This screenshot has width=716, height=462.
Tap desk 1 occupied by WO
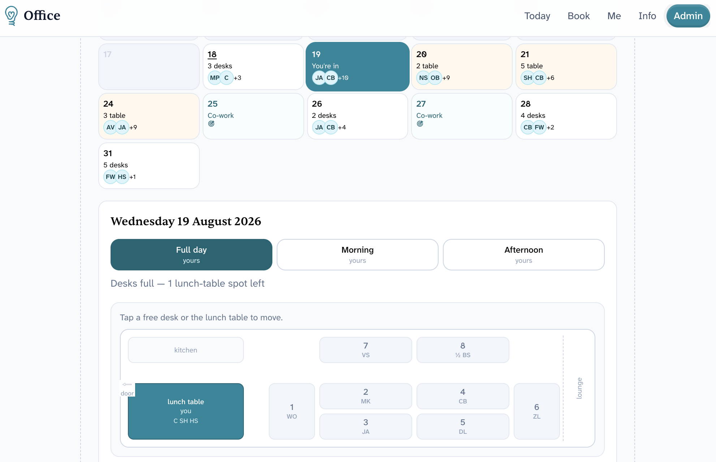coord(292,411)
